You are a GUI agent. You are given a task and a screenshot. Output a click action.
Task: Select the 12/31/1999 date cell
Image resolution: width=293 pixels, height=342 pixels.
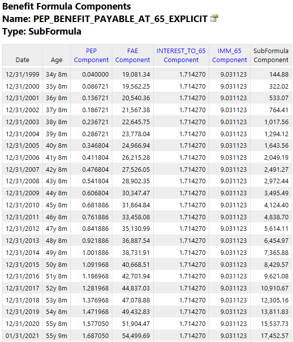click(22, 75)
